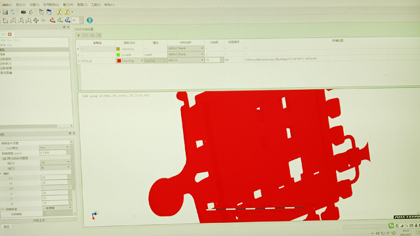Click the third full axis view icon
The image size is (420, 236).
[20, 20]
